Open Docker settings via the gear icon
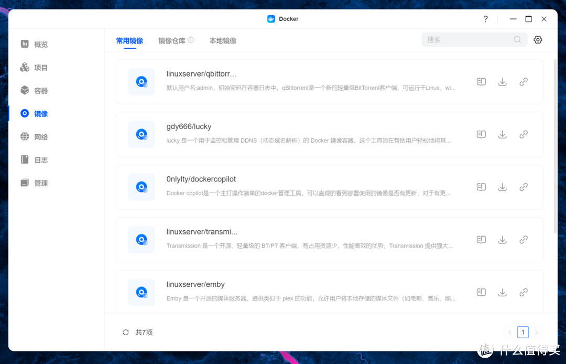The image size is (566, 364). click(x=538, y=39)
